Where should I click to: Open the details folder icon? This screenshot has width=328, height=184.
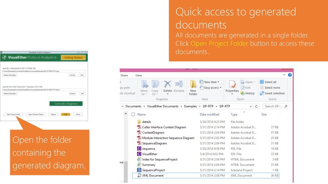click(139, 122)
